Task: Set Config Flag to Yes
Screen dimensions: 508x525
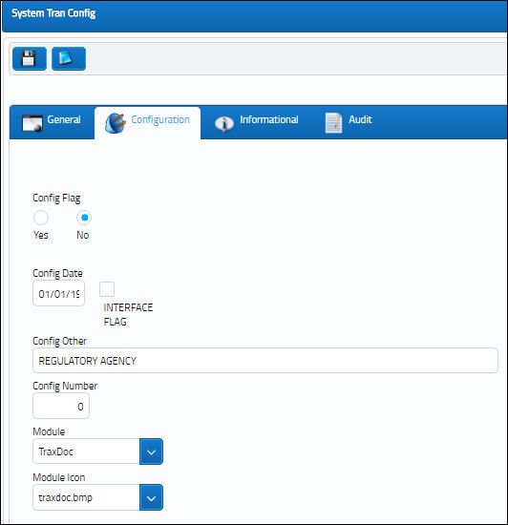Action: click(41, 218)
